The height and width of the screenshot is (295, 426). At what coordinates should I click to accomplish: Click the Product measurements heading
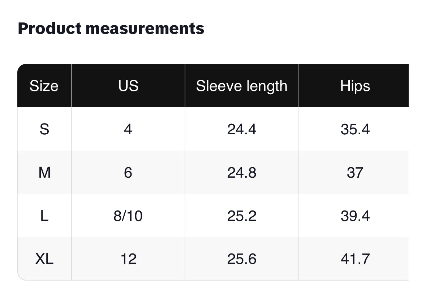coord(111,28)
